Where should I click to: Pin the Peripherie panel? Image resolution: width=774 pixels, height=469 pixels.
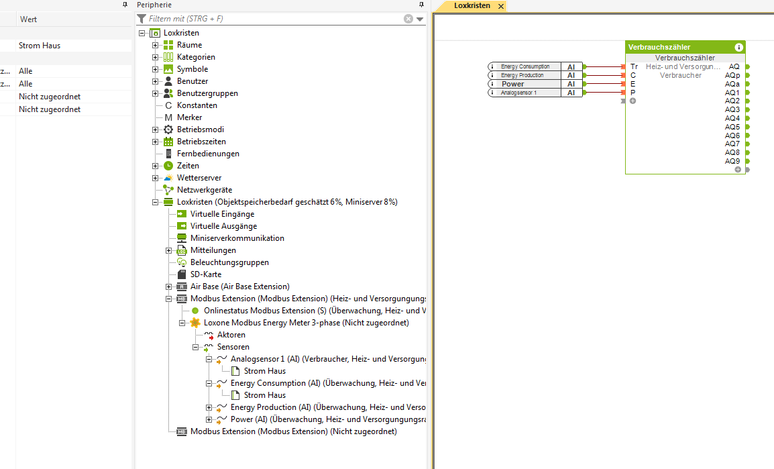(420, 5)
